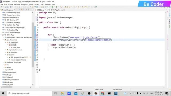Open File Explorer from the taskbar
Image resolution: width=171 pixels, height=96 pixels.
62,93
